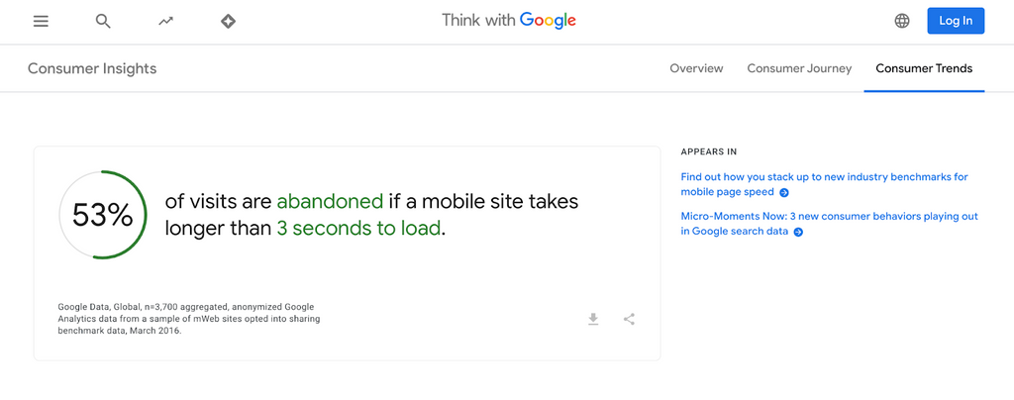The height and width of the screenshot is (400, 1014).
Task: Download the 53% statistic card
Action: [593, 319]
